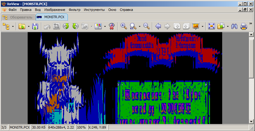Rotate the image counter-clockwise
Viewport: 255px width, 131px height.
pyautogui.click(x=66, y=26)
